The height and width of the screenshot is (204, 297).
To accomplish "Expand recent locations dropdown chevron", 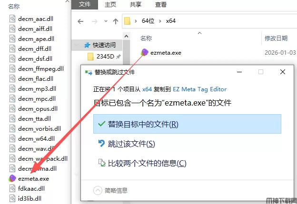I will tap(106, 21).
